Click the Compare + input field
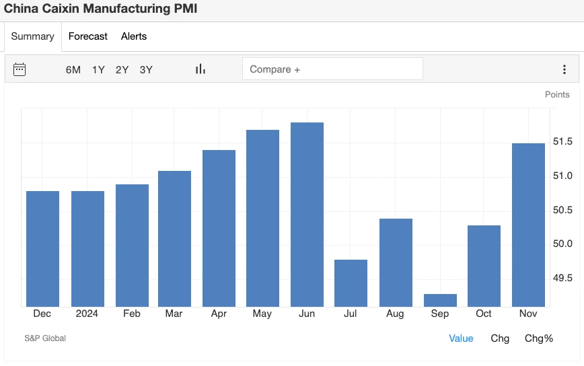The height and width of the screenshot is (366, 584). [332, 69]
